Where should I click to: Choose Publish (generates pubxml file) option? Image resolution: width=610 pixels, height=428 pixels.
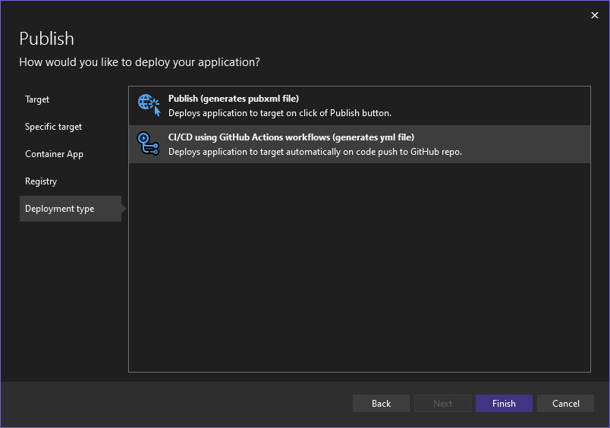(x=234, y=99)
